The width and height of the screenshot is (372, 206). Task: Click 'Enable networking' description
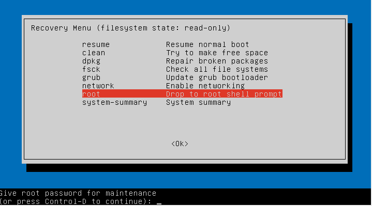(205, 86)
